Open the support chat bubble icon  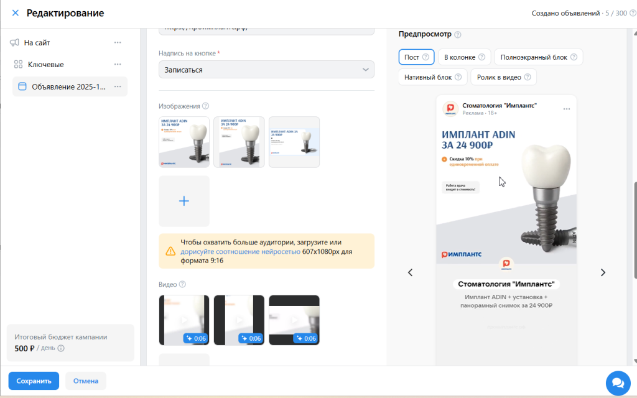(x=618, y=383)
